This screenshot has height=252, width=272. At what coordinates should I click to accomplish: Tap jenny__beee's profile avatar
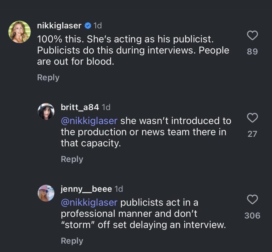46,193
